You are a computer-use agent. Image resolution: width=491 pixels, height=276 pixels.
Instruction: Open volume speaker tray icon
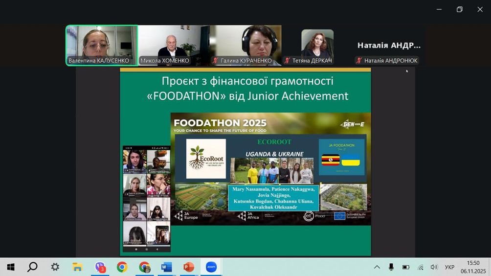[x=434, y=267]
